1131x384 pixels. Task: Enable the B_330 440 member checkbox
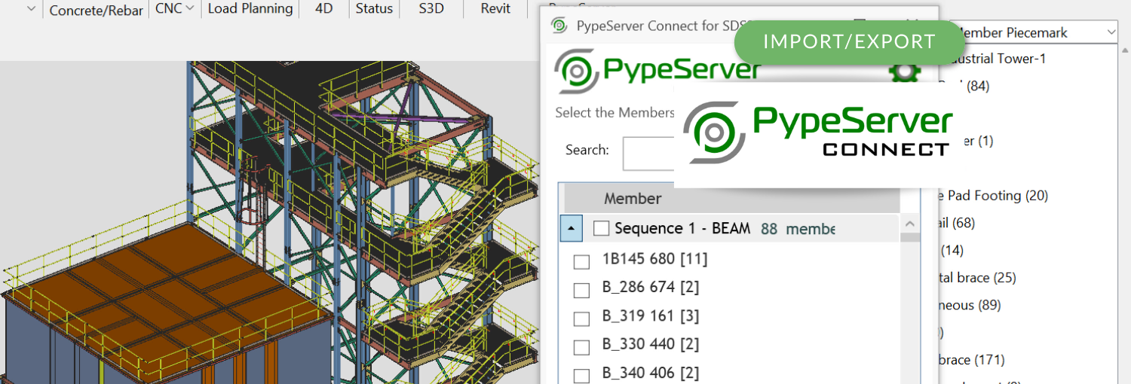(x=581, y=347)
